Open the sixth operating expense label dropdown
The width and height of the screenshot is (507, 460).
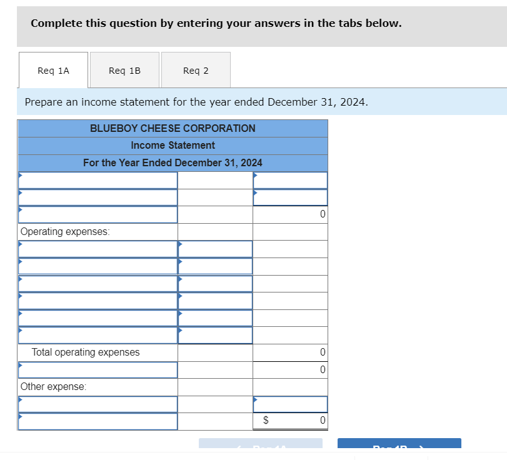coord(98,334)
